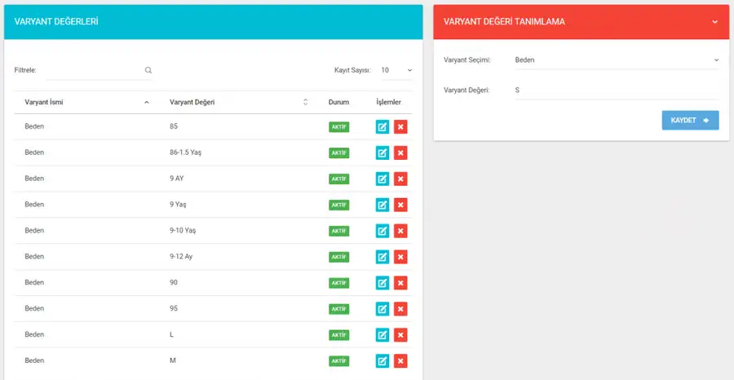Edit the L size variant row
The width and height of the screenshot is (734, 380).
pos(382,335)
